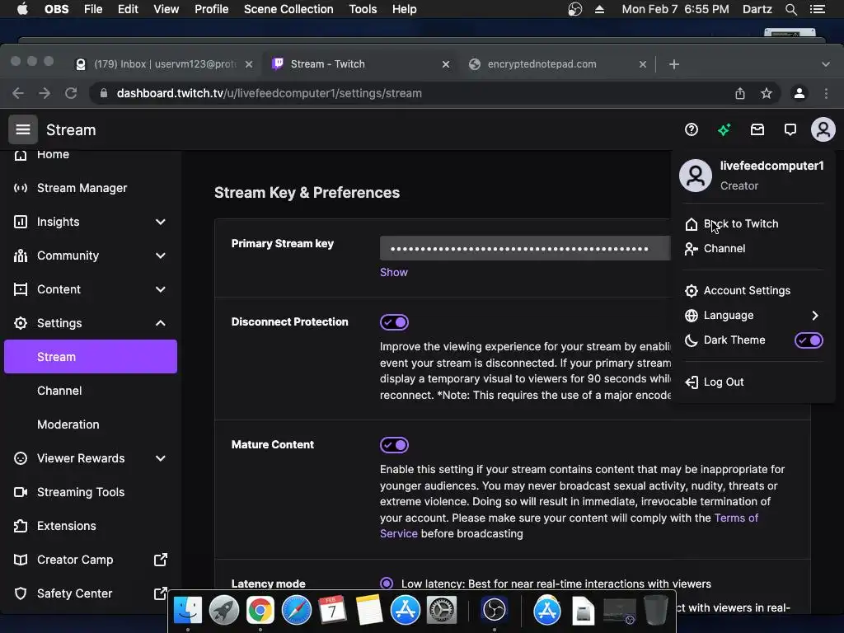Screen dimensions: 844x633
Task: Select the Low latency radio button
Action: [x=387, y=584]
